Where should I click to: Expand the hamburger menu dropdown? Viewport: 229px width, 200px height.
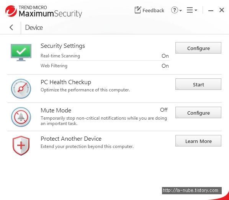(x=192, y=10)
